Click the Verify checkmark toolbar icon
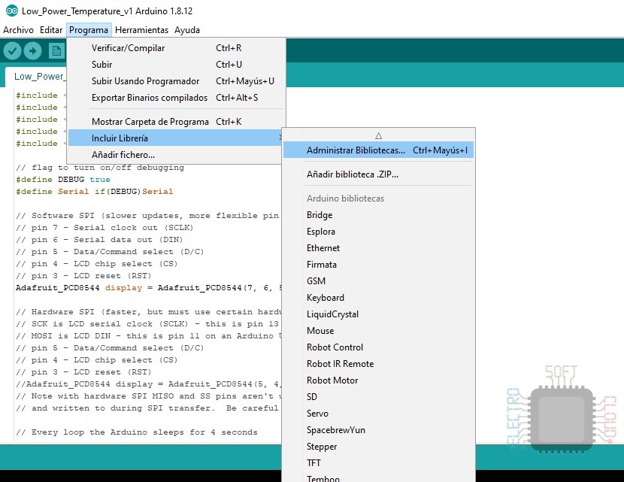 (12, 51)
